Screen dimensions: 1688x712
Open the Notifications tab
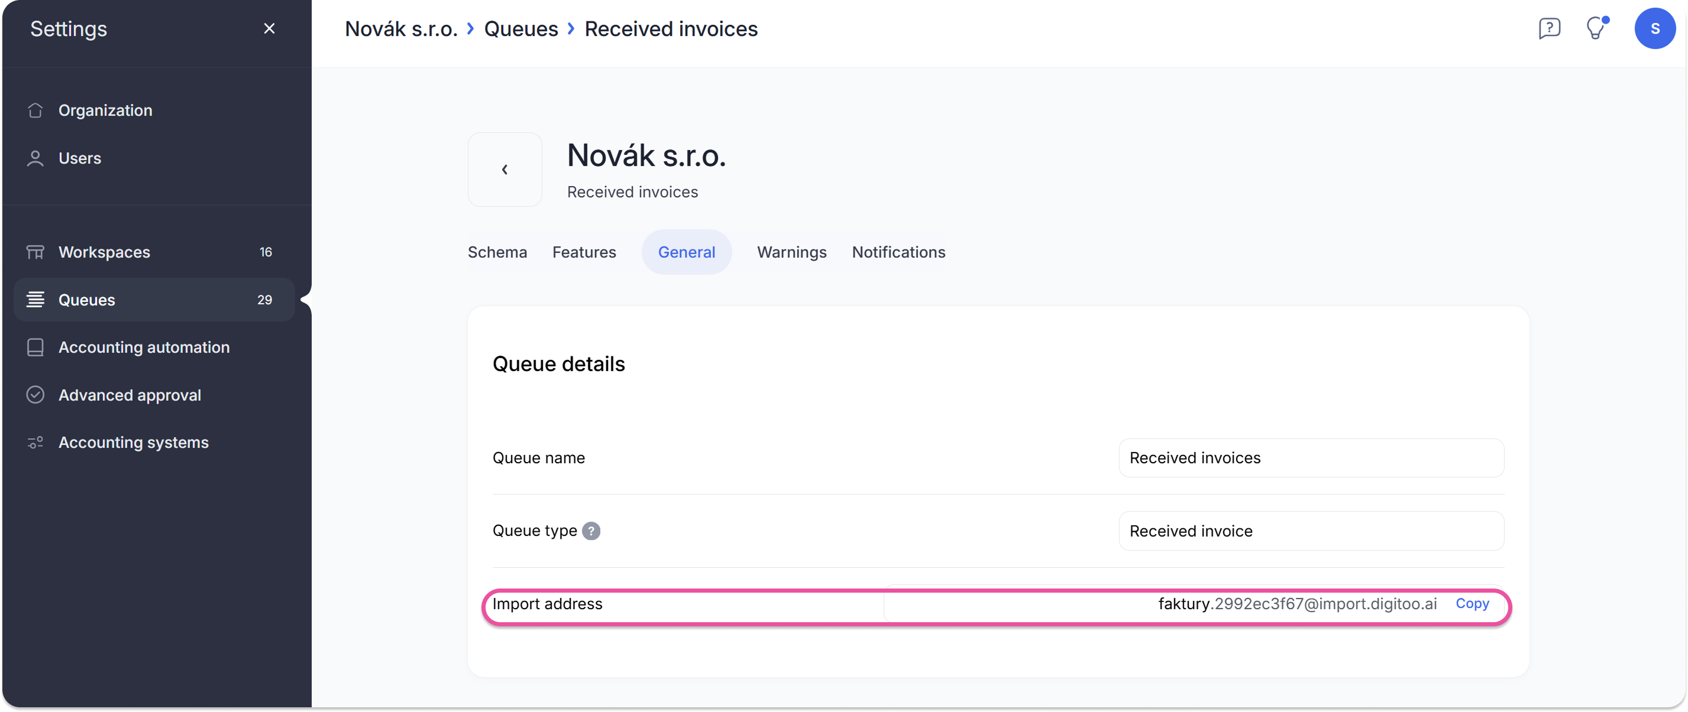point(898,252)
